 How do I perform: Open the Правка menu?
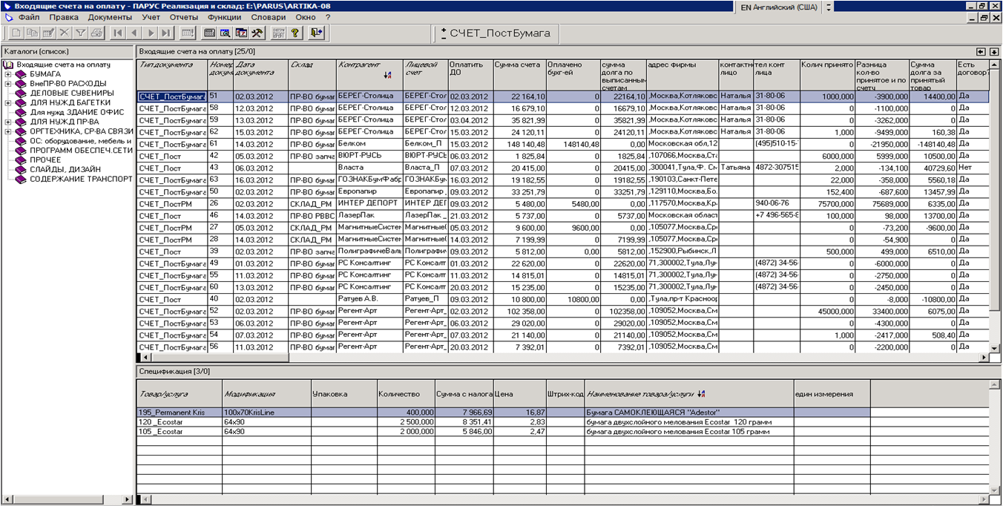point(64,16)
